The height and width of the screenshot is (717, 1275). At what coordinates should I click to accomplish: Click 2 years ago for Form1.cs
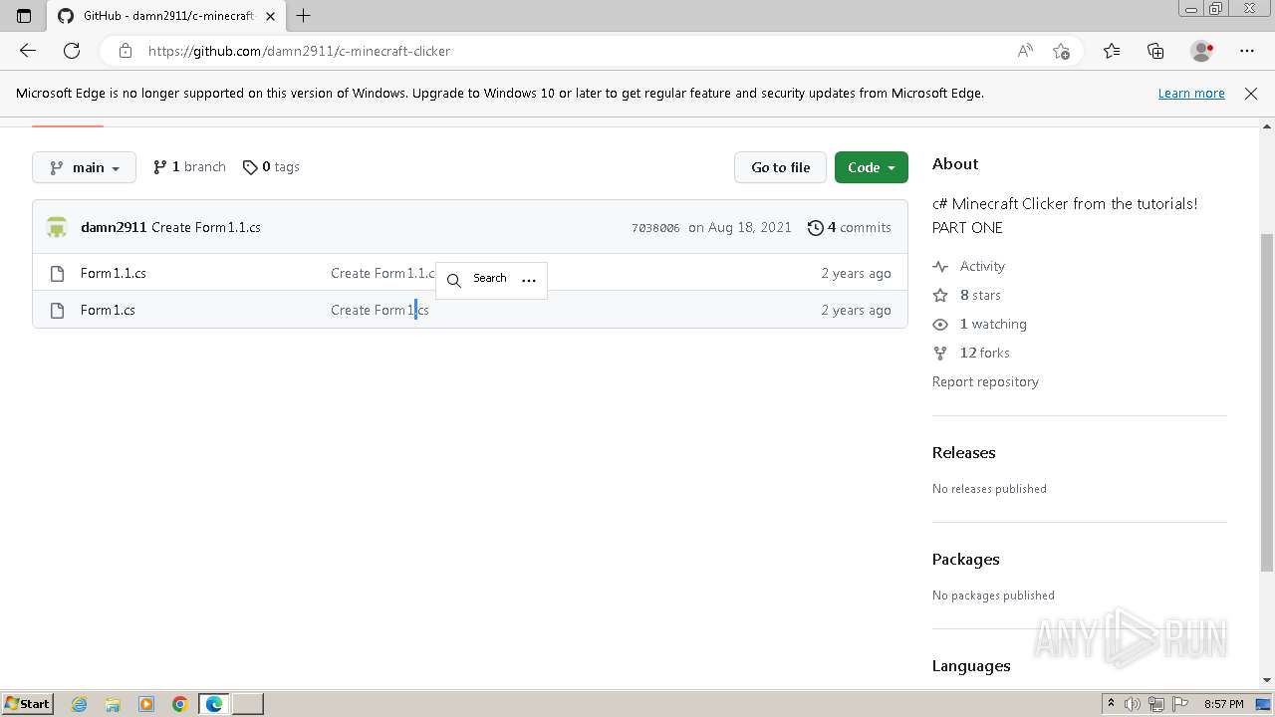tap(856, 310)
